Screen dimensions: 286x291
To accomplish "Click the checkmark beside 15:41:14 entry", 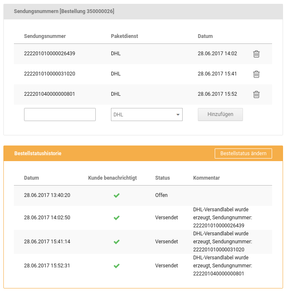I will 117,242.
